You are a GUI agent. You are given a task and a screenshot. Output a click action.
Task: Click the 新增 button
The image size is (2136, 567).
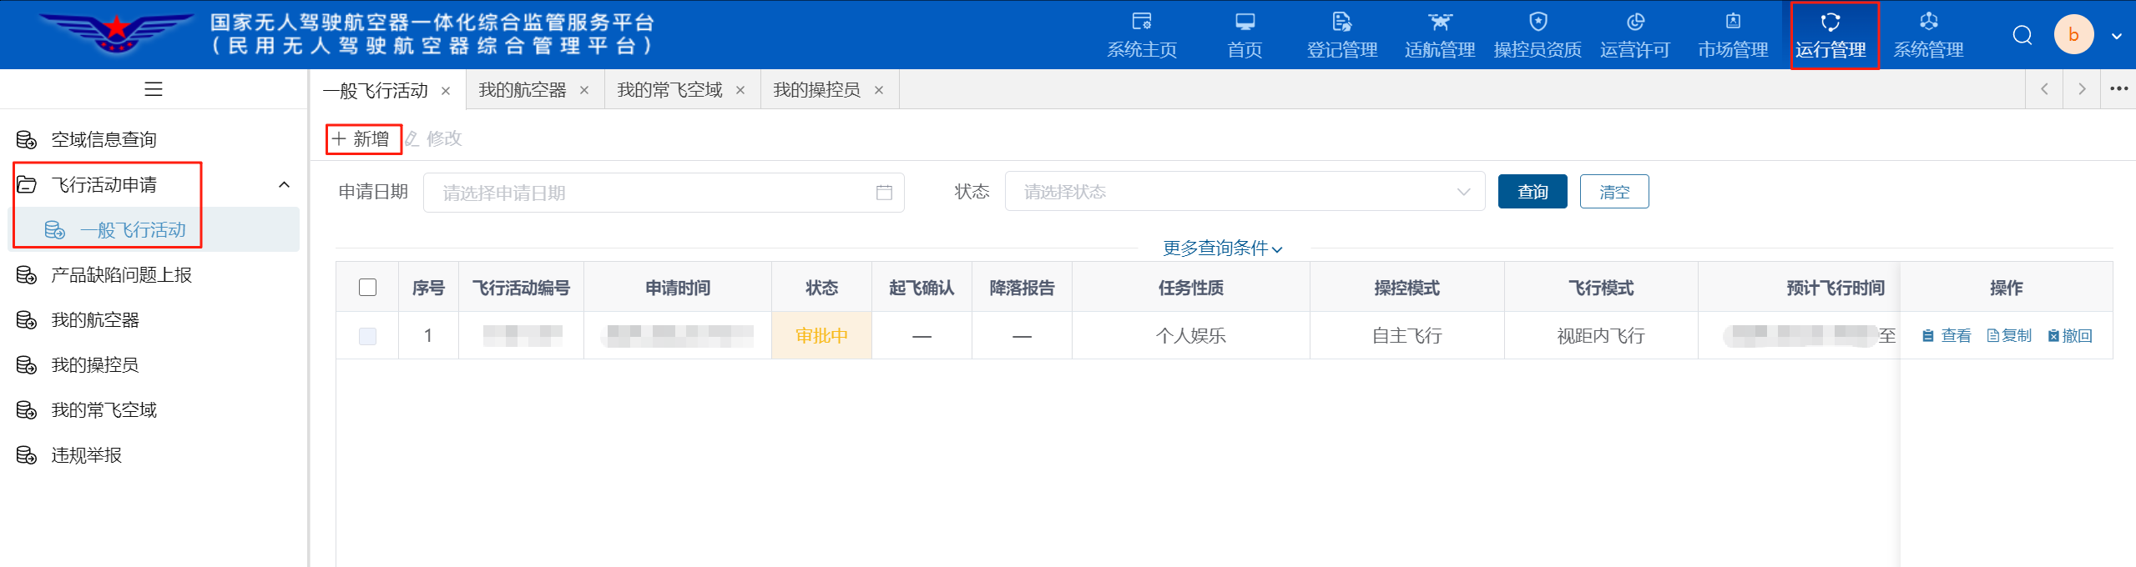(x=362, y=139)
